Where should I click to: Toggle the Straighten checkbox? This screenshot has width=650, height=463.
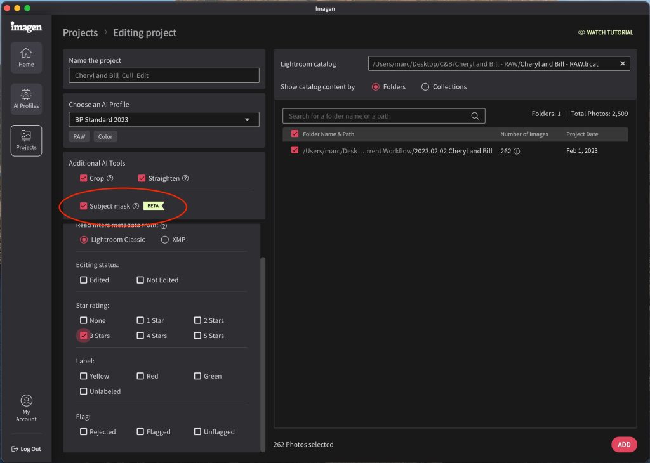click(142, 178)
